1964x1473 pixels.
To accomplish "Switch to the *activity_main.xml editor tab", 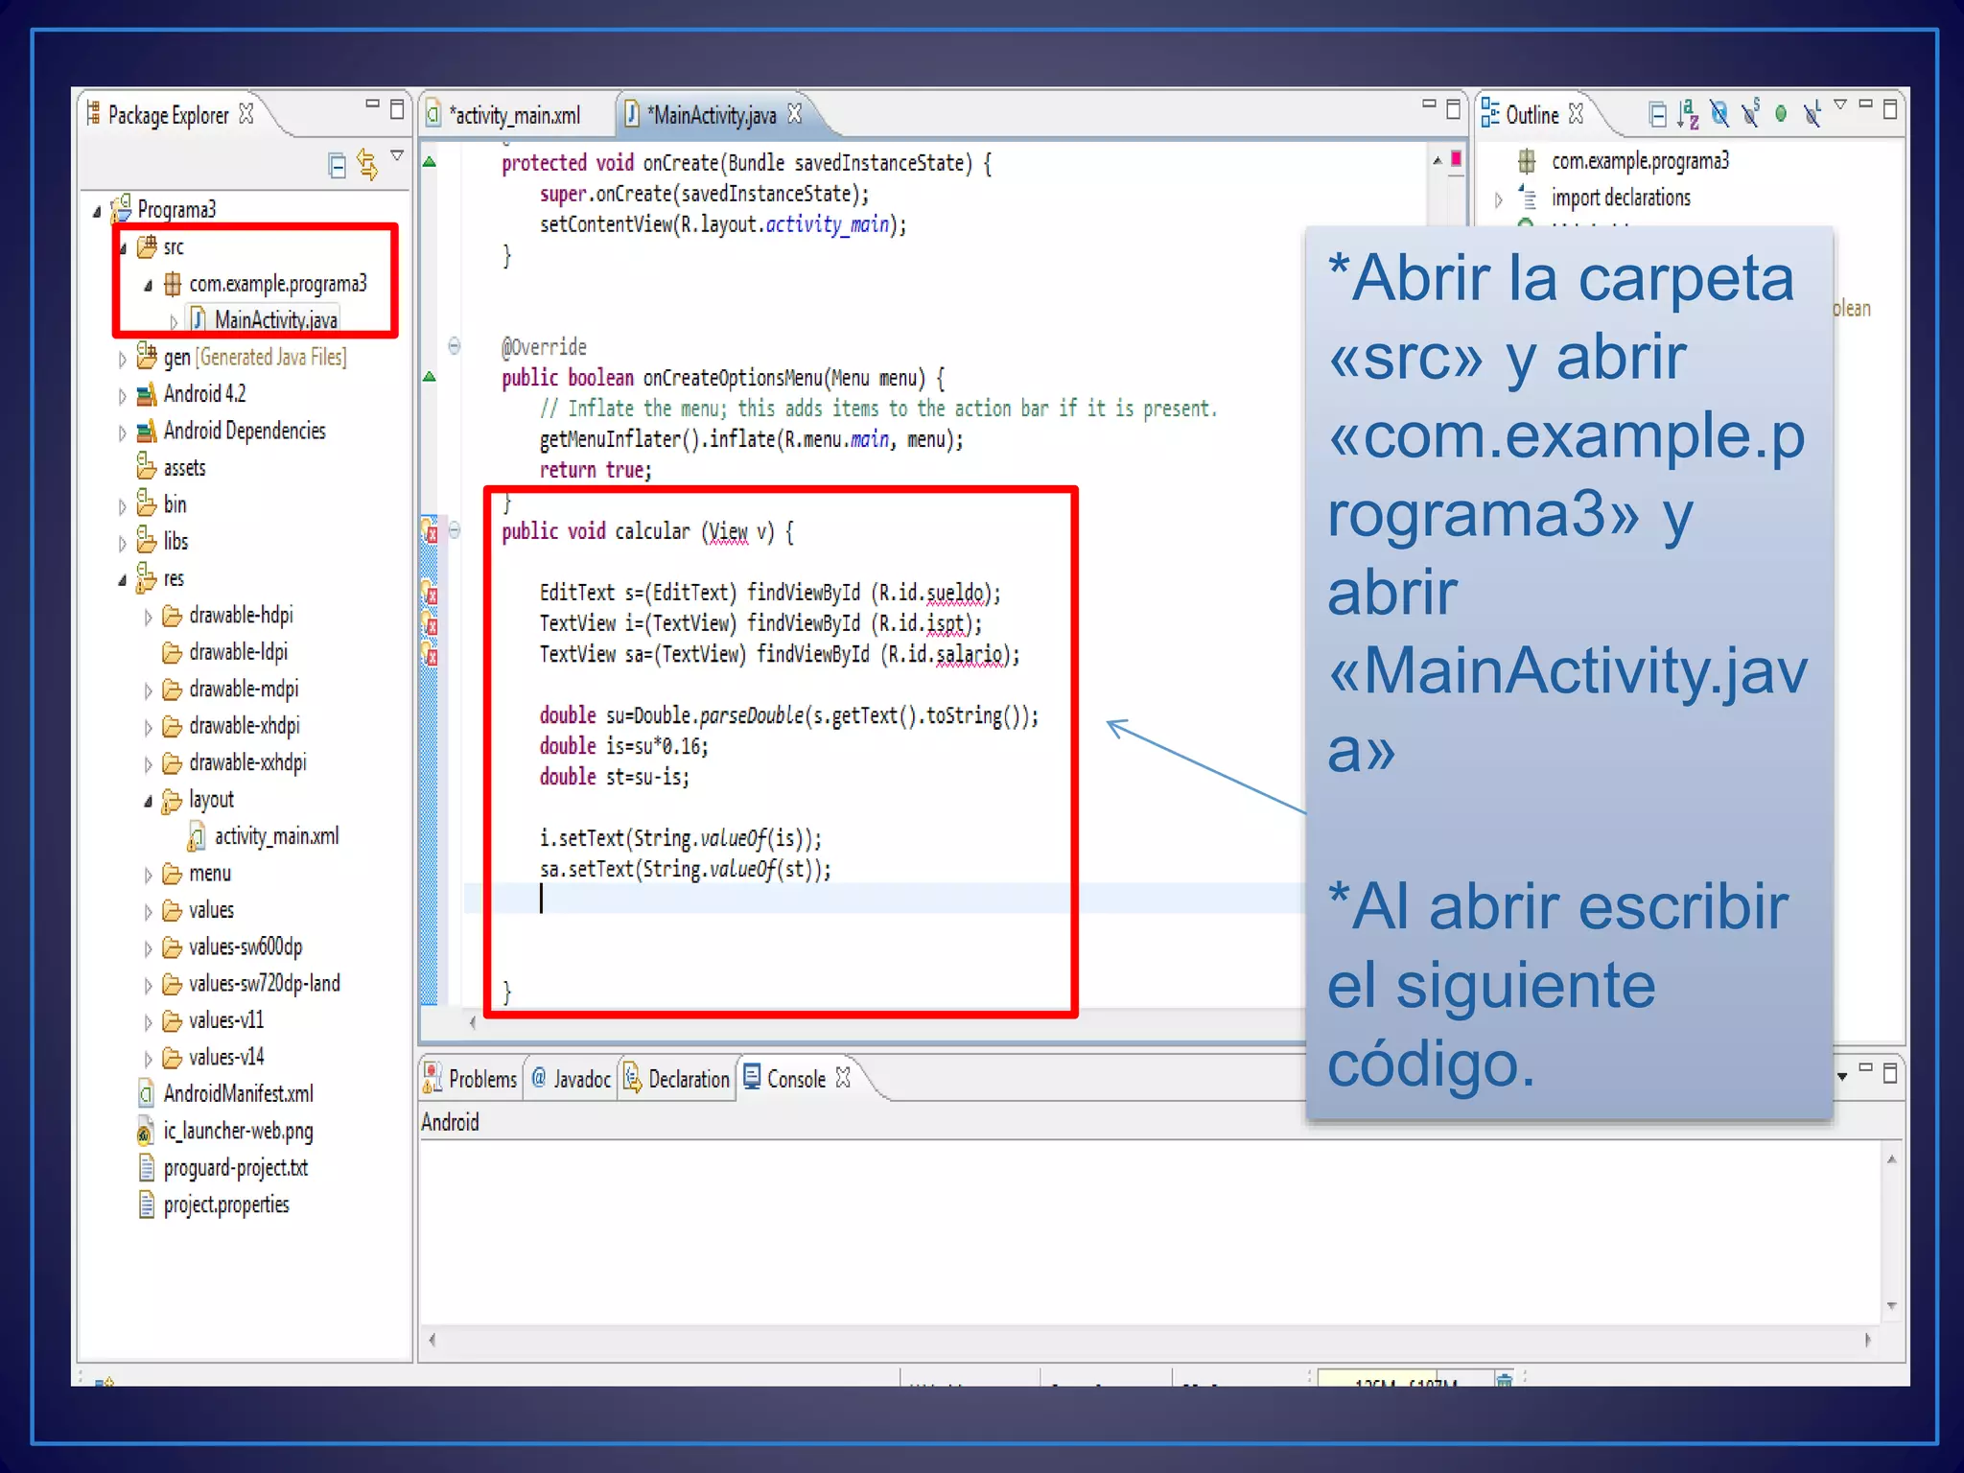I will pyautogui.click(x=516, y=115).
